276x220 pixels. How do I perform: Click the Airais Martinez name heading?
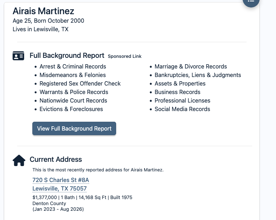(x=43, y=11)
